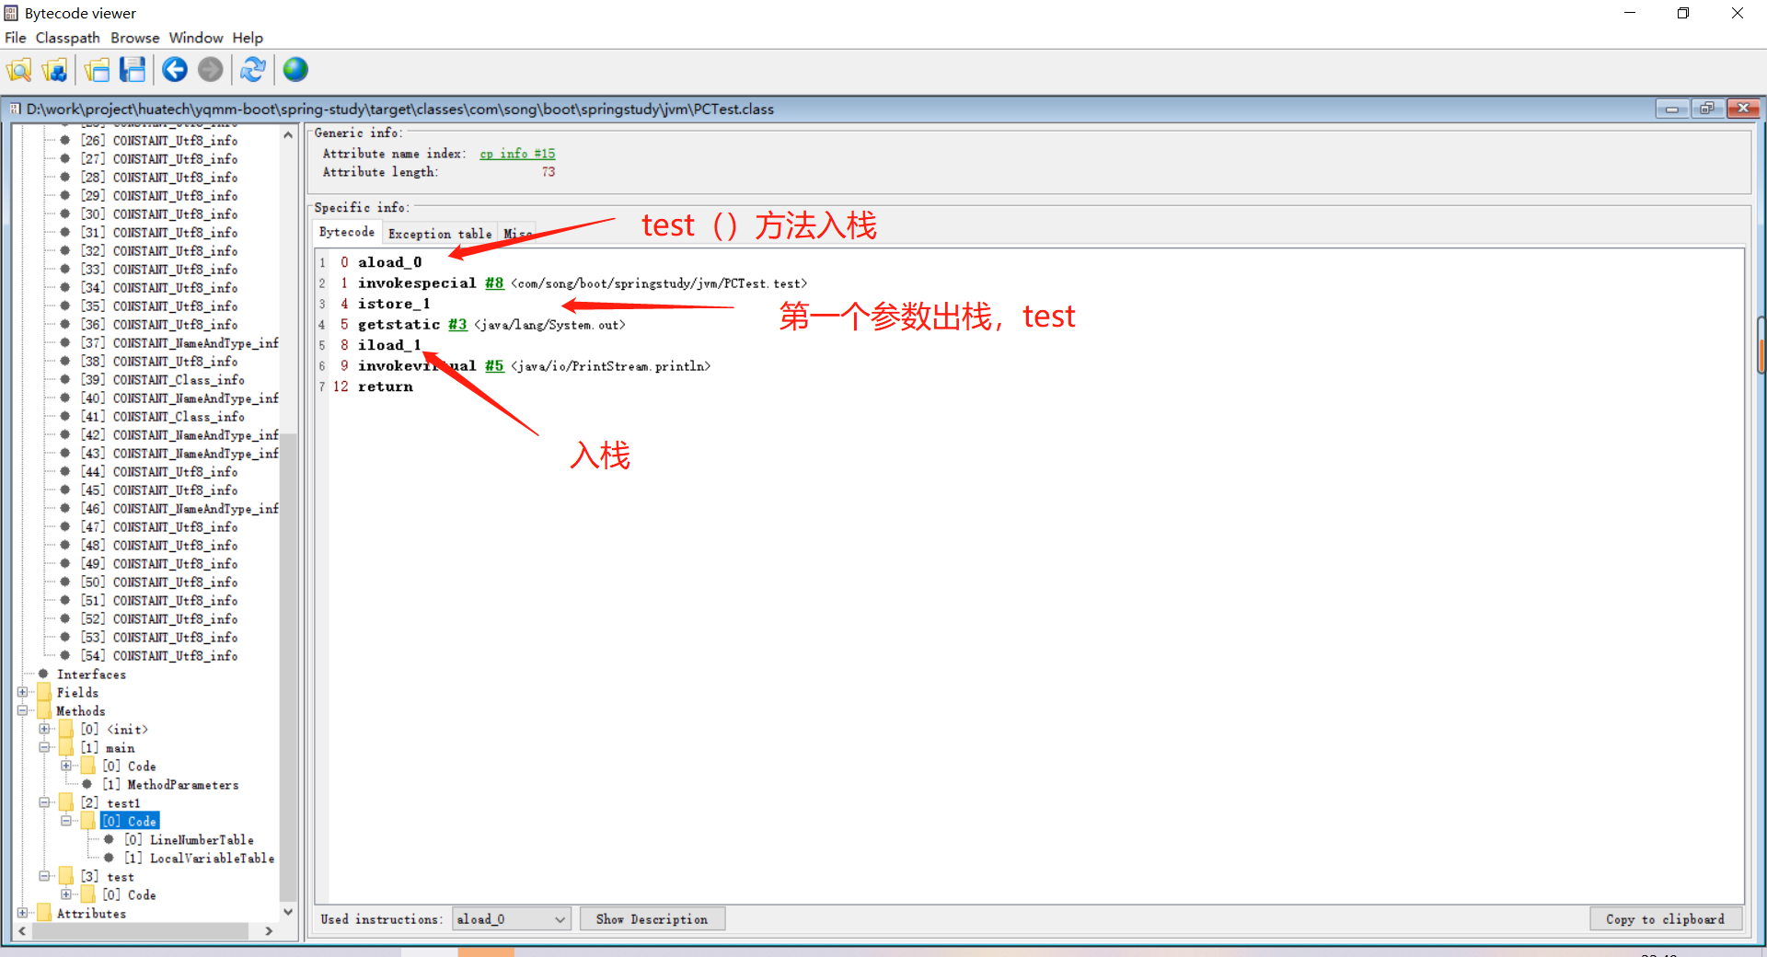
Task: Expand the [0] <init> method node
Action: point(44,729)
